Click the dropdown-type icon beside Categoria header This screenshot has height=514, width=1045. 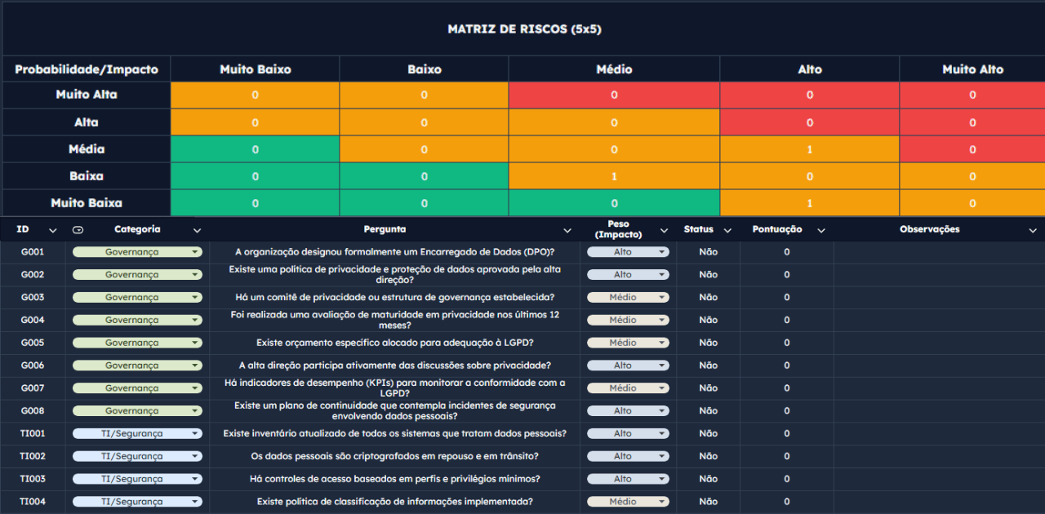pyautogui.click(x=78, y=230)
